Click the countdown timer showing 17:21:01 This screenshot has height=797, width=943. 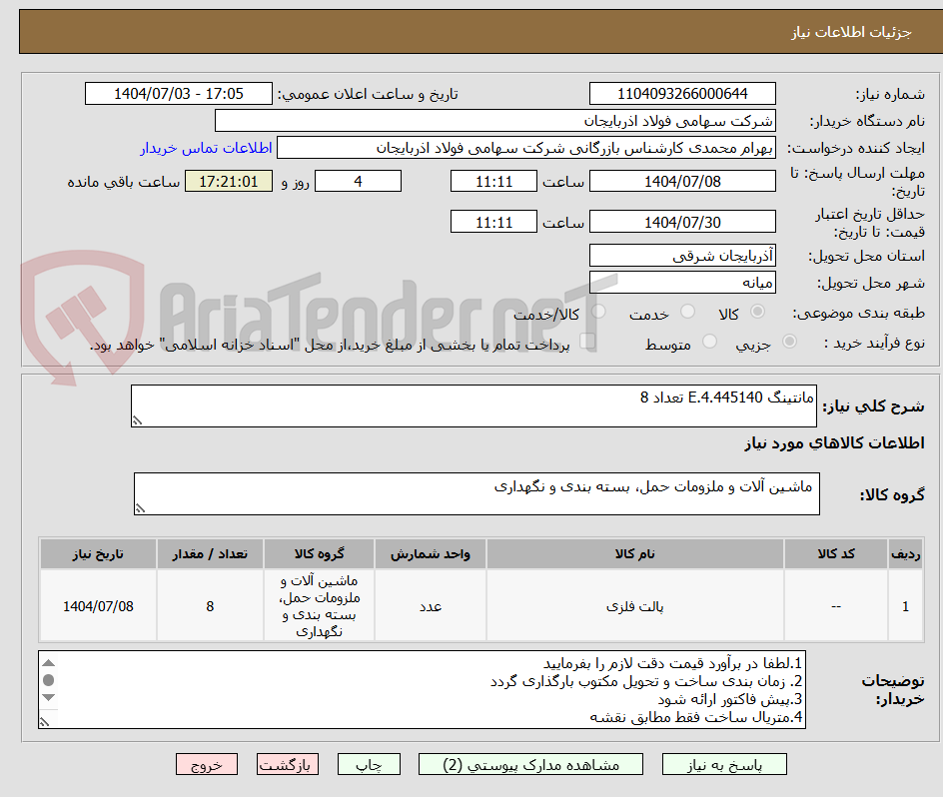[x=228, y=181]
